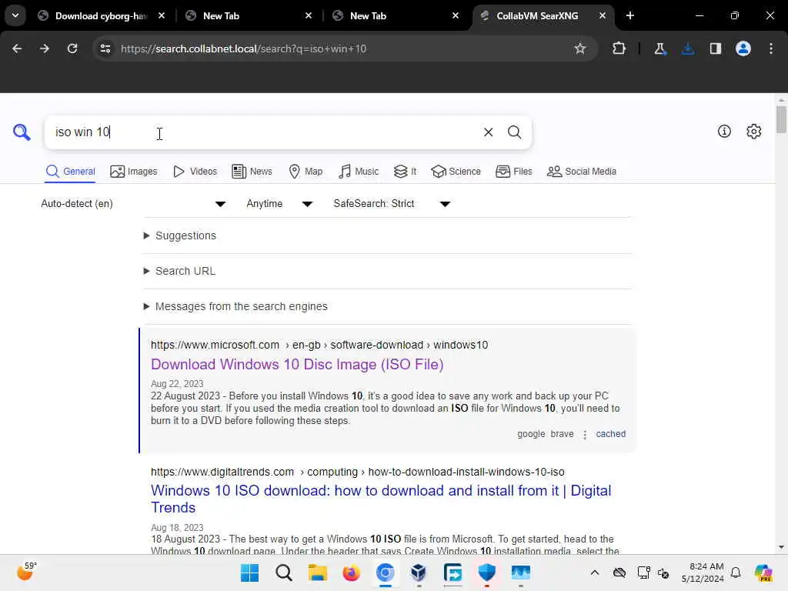Select the General search category
Image resolution: width=788 pixels, height=591 pixels.
(x=70, y=172)
